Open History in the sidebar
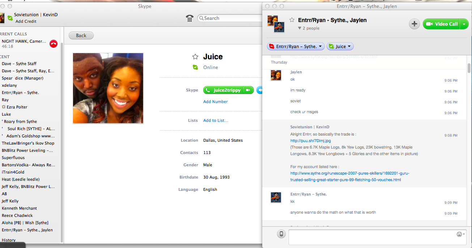 click(x=9, y=240)
